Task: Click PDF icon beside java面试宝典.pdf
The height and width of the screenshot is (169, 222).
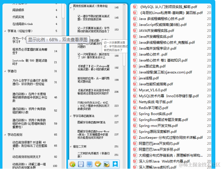Action: (135, 66)
